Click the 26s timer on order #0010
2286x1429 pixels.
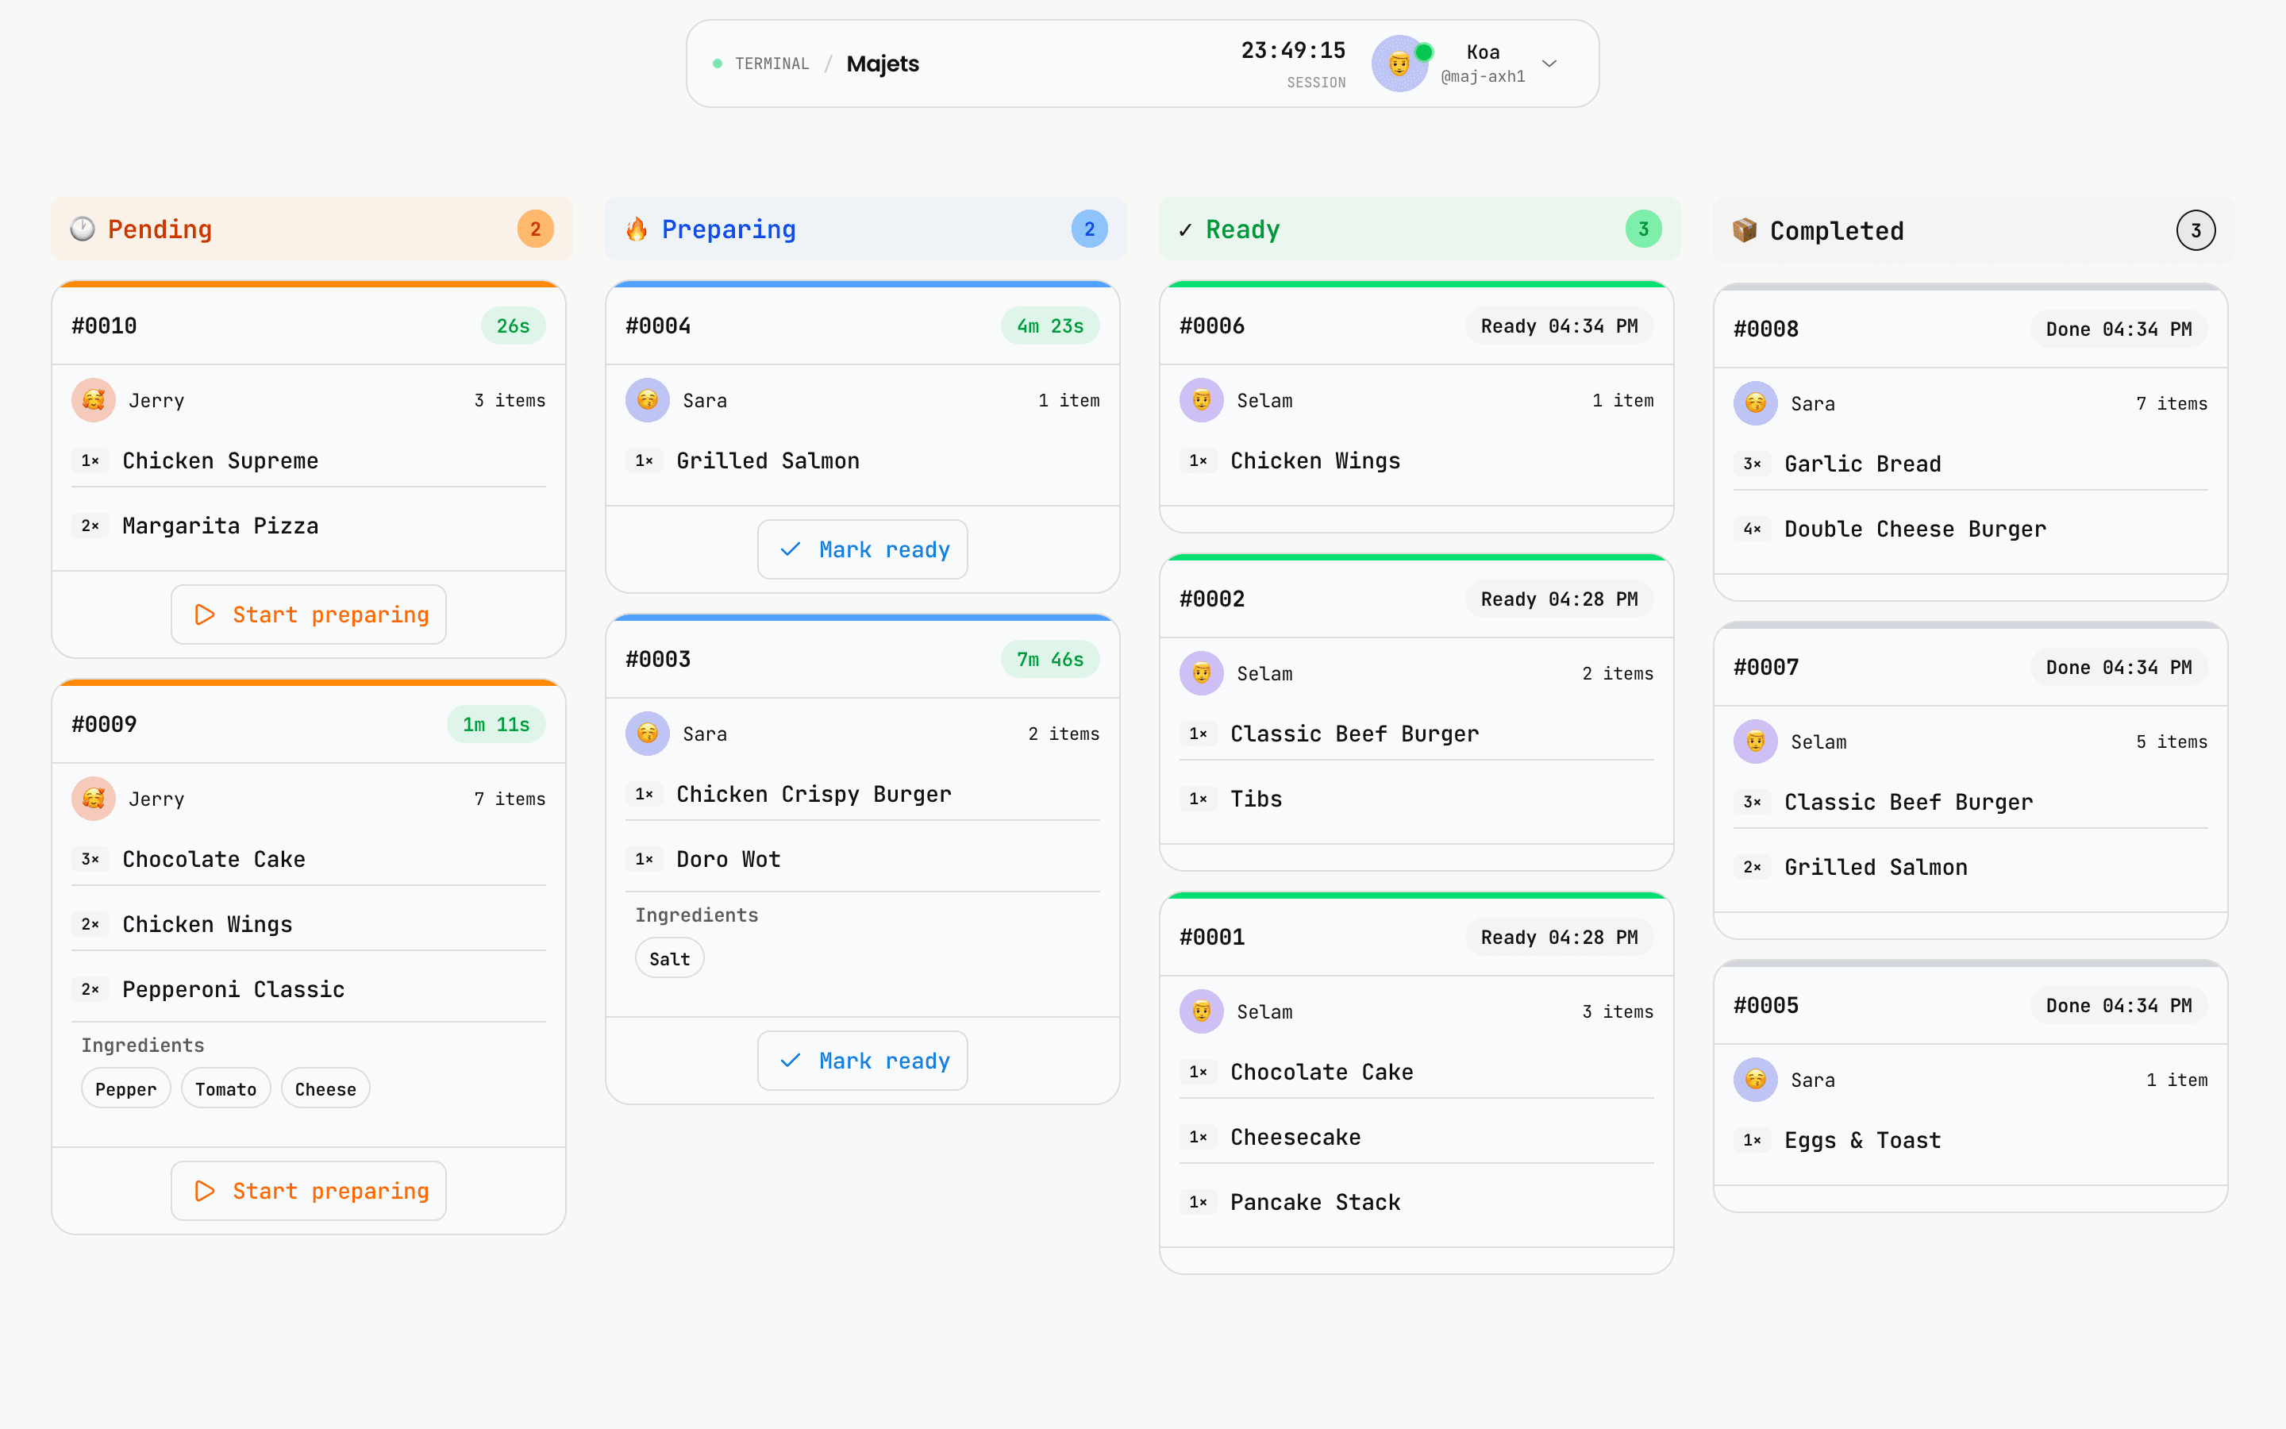[513, 325]
